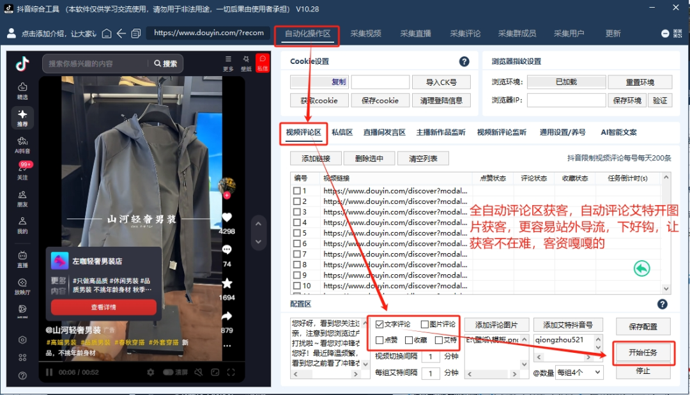Open the 每组4个 quantity dropdown

pos(579,372)
